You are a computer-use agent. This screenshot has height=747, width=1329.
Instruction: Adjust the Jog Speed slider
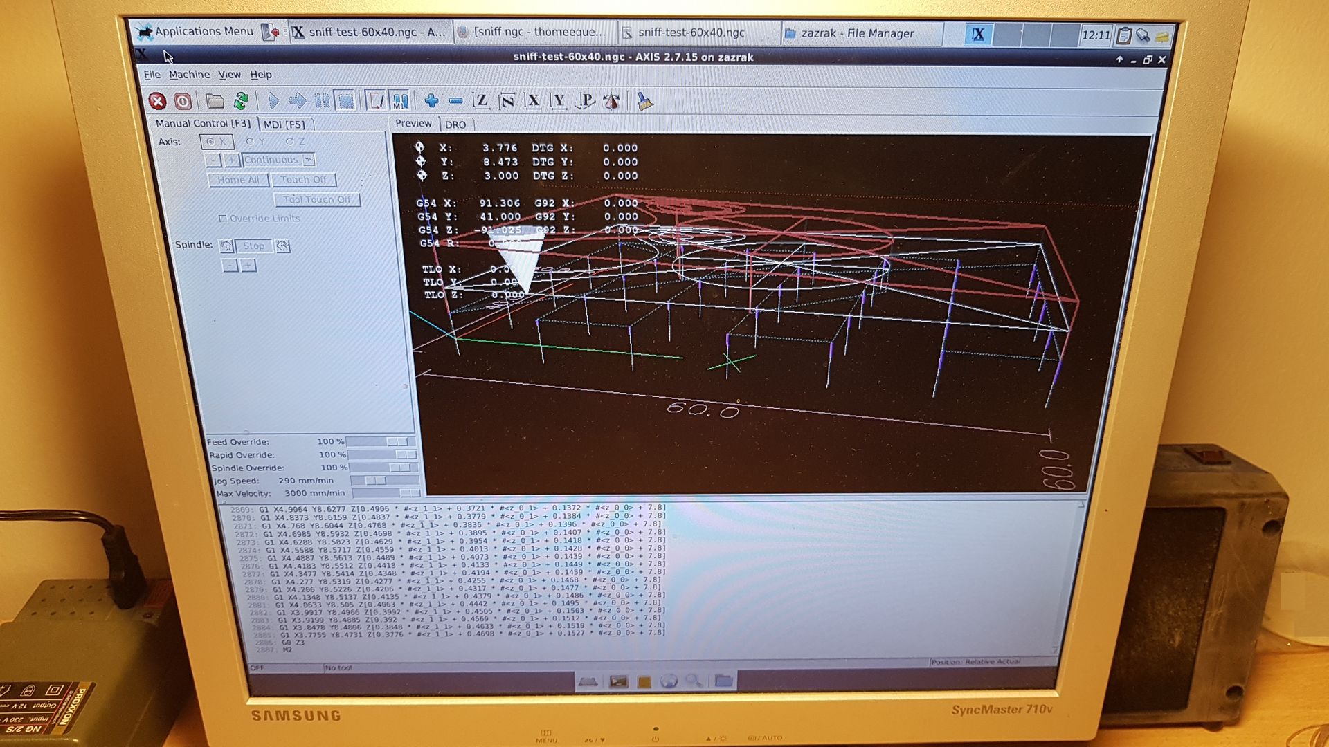(376, 481)
